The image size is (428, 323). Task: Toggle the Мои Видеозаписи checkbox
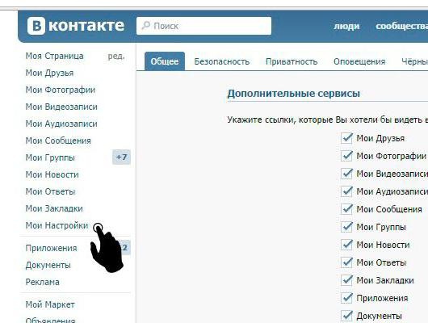346,174
